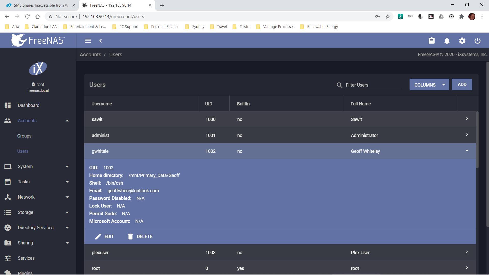Click the pencil EDIT button for gwhitele

pos(104,237)
